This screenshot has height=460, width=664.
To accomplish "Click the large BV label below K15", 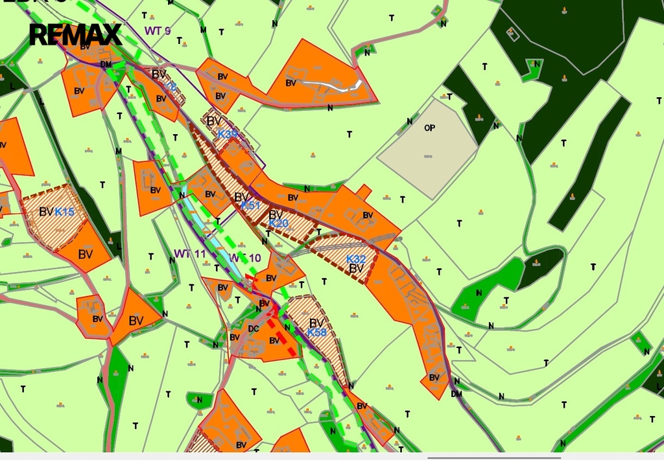I will click(x=86, y=254).
